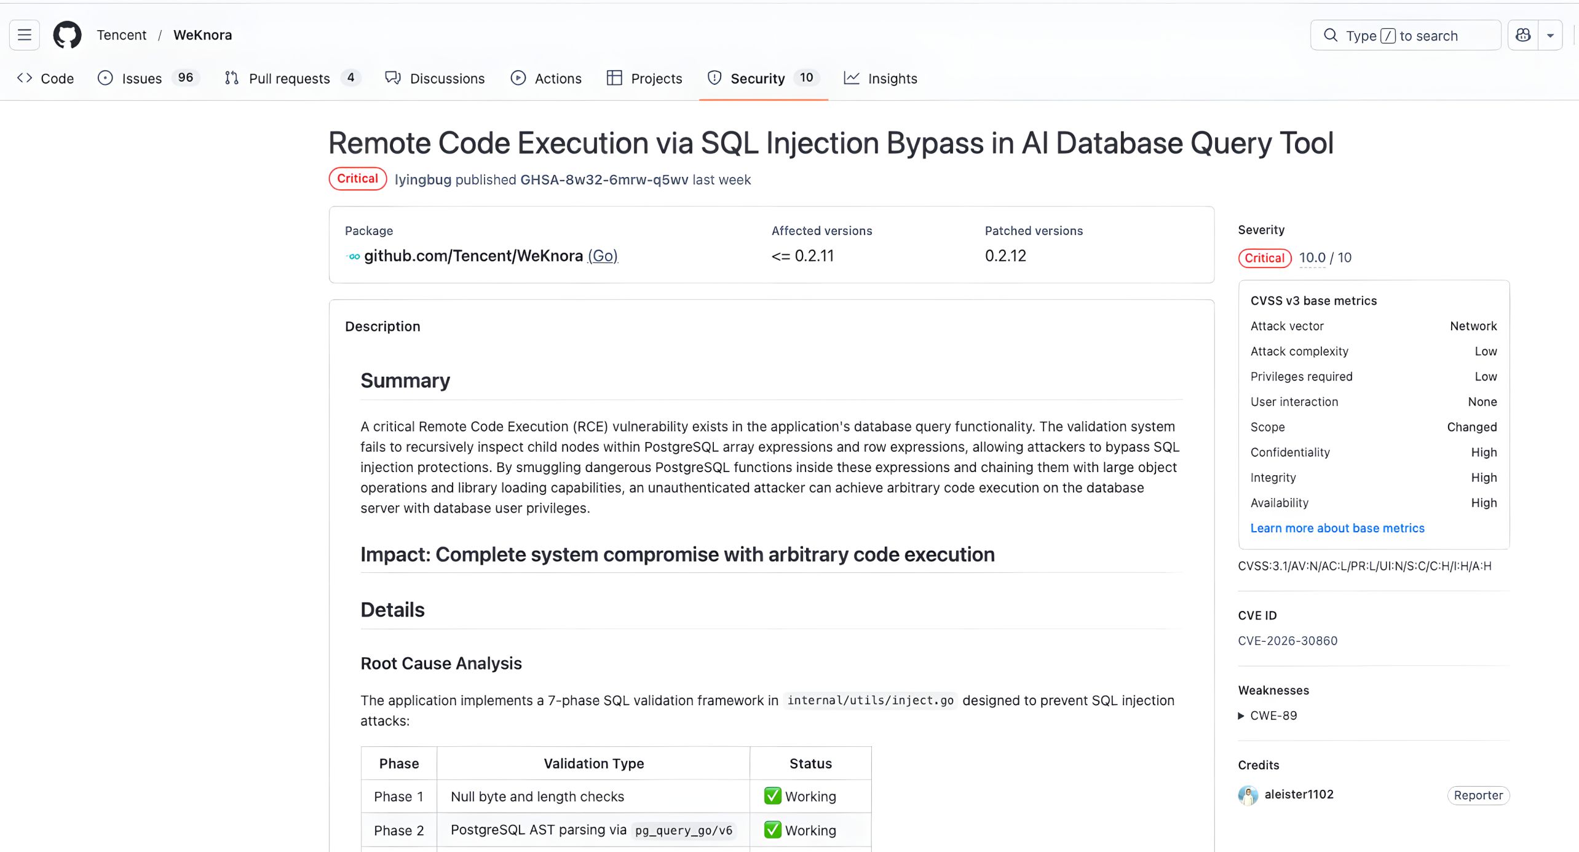This screenshot has height=852, width=1579.
Task: Open the GHSA-8w32-6mrw-q5wv advisory link
Action: (x=604, y=179)
